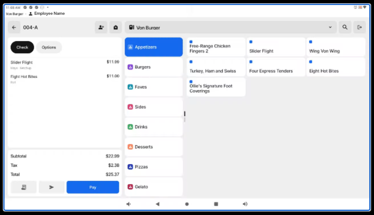
Task: Select the Burgers category
Action: [x=153, y=67]
